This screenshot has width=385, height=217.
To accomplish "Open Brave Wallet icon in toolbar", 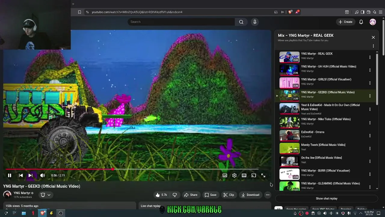I will (368, 12).
